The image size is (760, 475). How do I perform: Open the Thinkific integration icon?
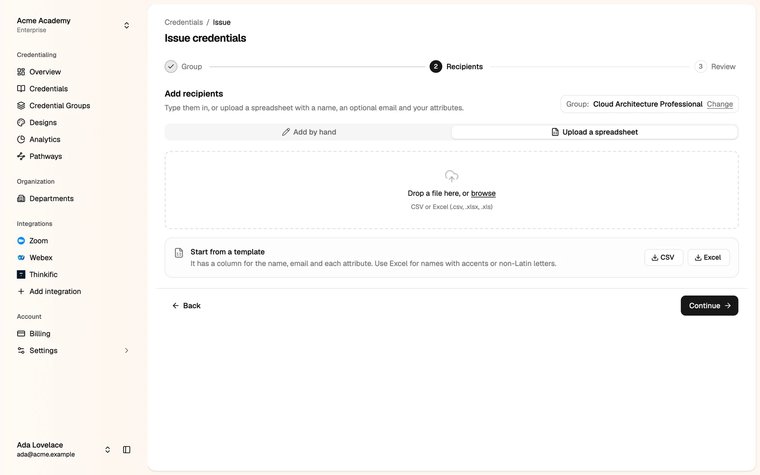(x=21, y=275)
